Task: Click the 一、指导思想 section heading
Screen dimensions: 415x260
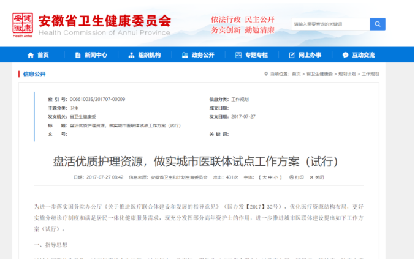Action: (50, 245)
